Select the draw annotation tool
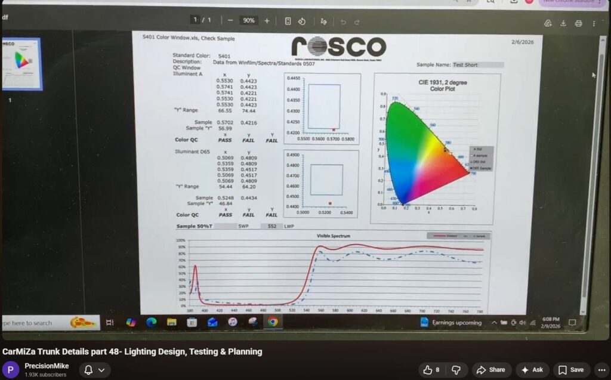This screenshot has width=611, height=380. tap(323, 21)
